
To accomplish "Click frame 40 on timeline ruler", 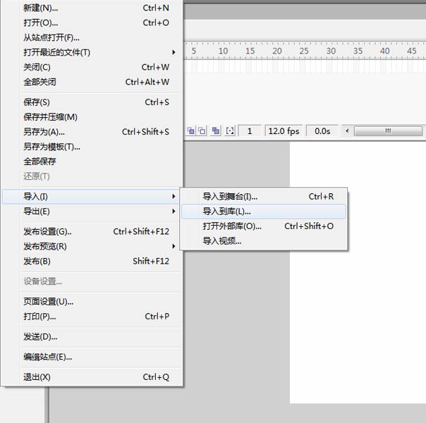I will pos(384,51).
